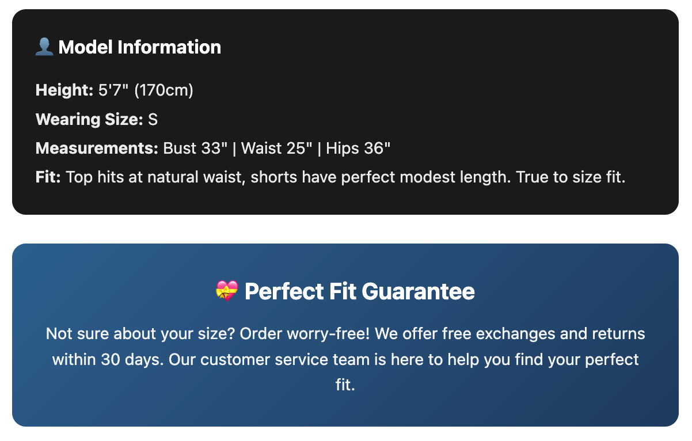Click the Fit label
Image resolution: width=692 pixels, height=441 pixels.
point(48,177)
